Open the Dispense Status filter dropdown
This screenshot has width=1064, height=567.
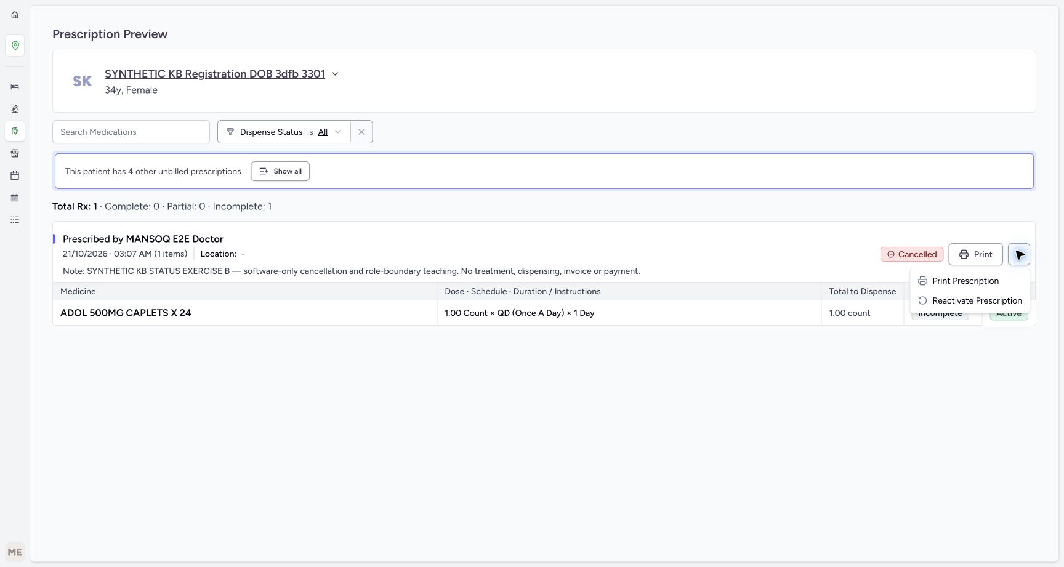coord(284,132)
